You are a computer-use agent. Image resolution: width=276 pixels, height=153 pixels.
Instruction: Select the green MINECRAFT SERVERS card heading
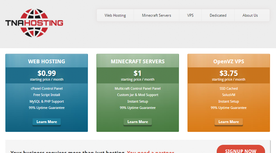pyautogui.click(x=138, y=61)
